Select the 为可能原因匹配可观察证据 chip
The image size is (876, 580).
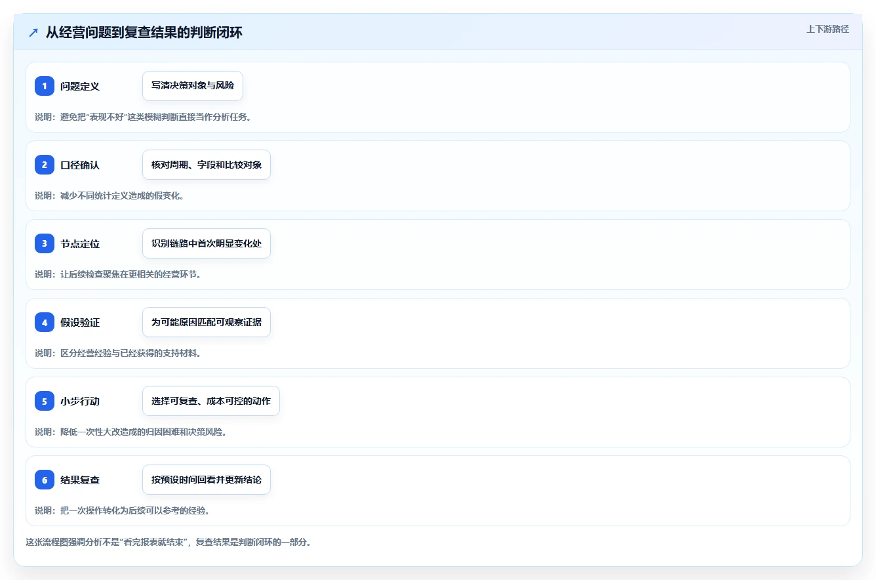click(x=207, y=322)
